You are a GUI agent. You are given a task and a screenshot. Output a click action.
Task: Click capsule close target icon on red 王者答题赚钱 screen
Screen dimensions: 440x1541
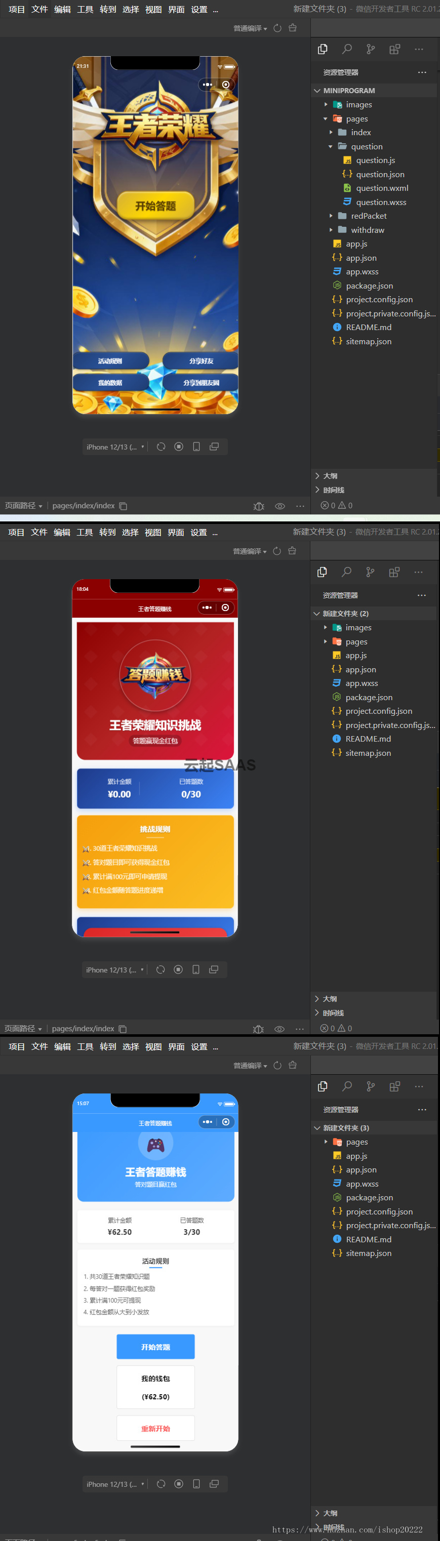pos(225,607)
